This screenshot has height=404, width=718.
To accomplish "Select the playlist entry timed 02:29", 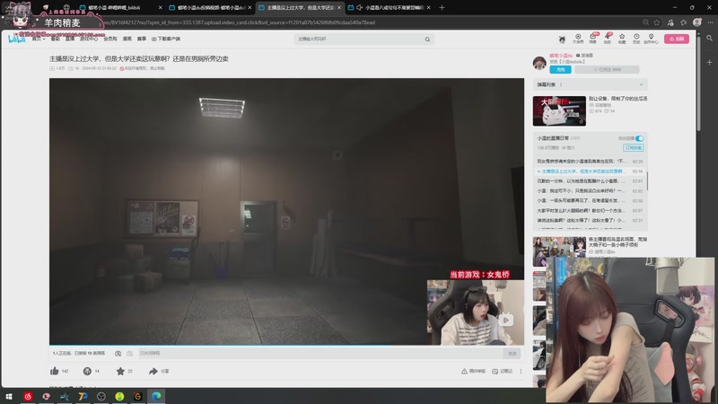I will (x=590, y=162).
